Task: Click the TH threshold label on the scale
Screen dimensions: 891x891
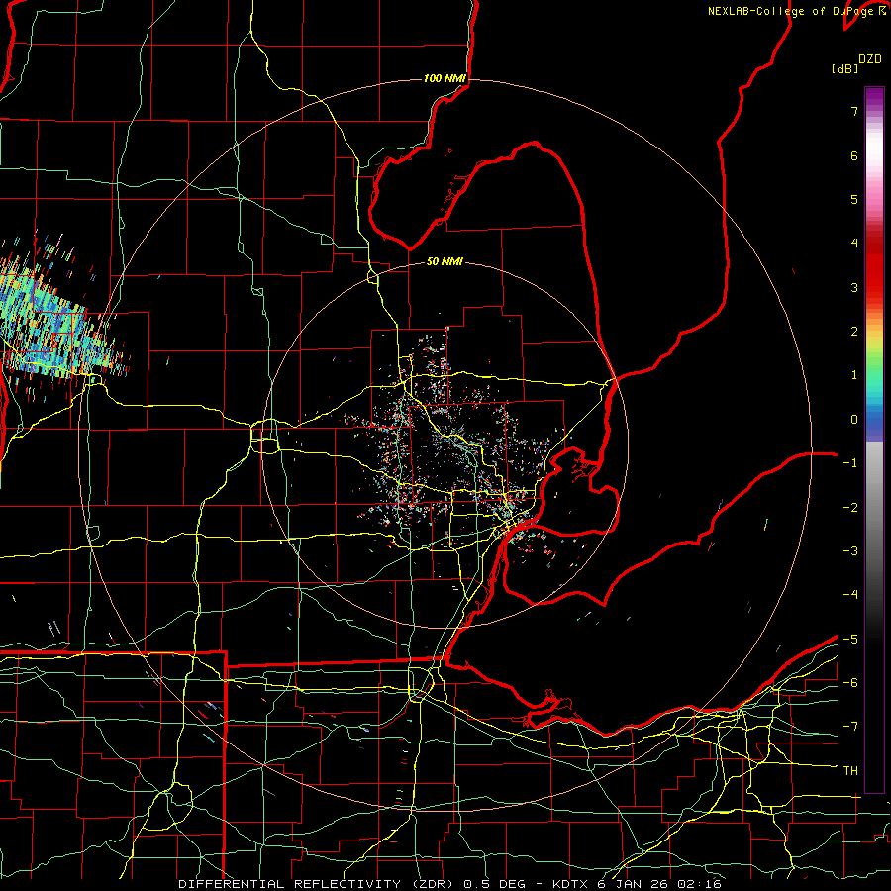Action: pyautogui.click(x=850, y=771)
